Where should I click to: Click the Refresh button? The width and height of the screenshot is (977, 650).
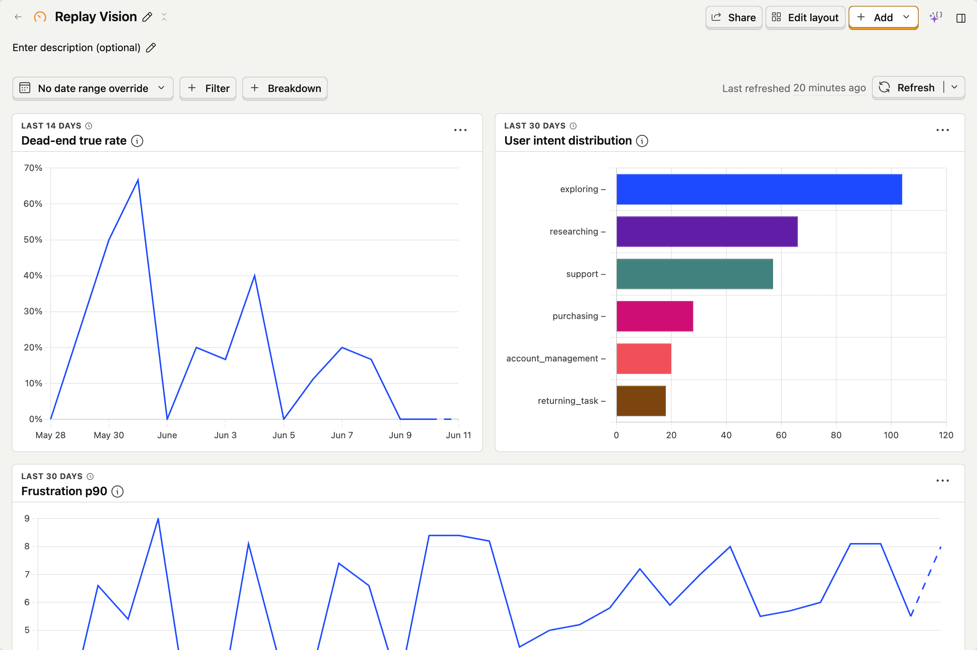click(907, 88)
